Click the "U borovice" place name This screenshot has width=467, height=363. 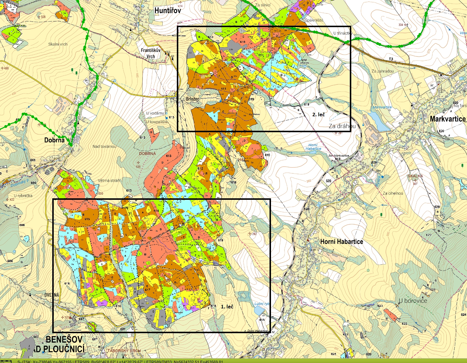coord(413,301)
